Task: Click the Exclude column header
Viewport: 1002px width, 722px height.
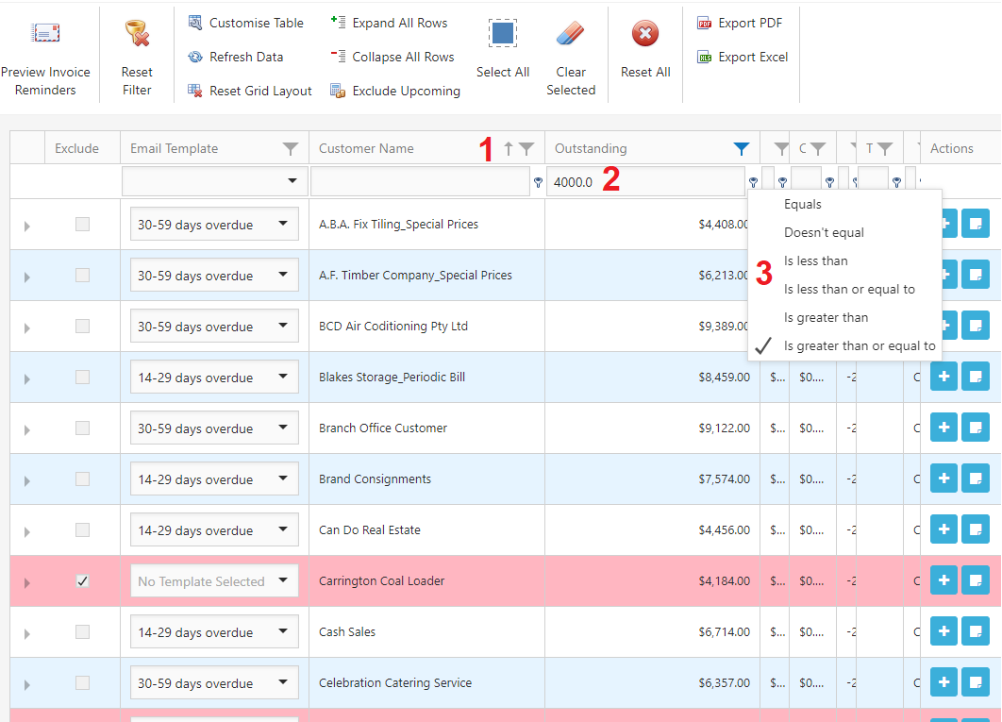Action: pyautogui.click(x=82, y=148)
